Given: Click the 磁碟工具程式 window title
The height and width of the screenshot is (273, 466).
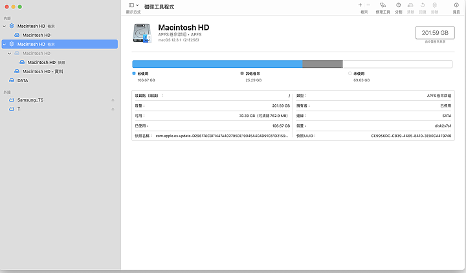Looking at the screenshot, I should click(159, 7).
